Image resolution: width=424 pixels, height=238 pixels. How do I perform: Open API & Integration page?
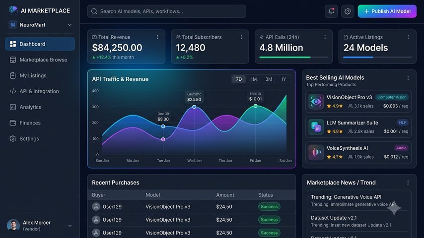coord(40,91)
